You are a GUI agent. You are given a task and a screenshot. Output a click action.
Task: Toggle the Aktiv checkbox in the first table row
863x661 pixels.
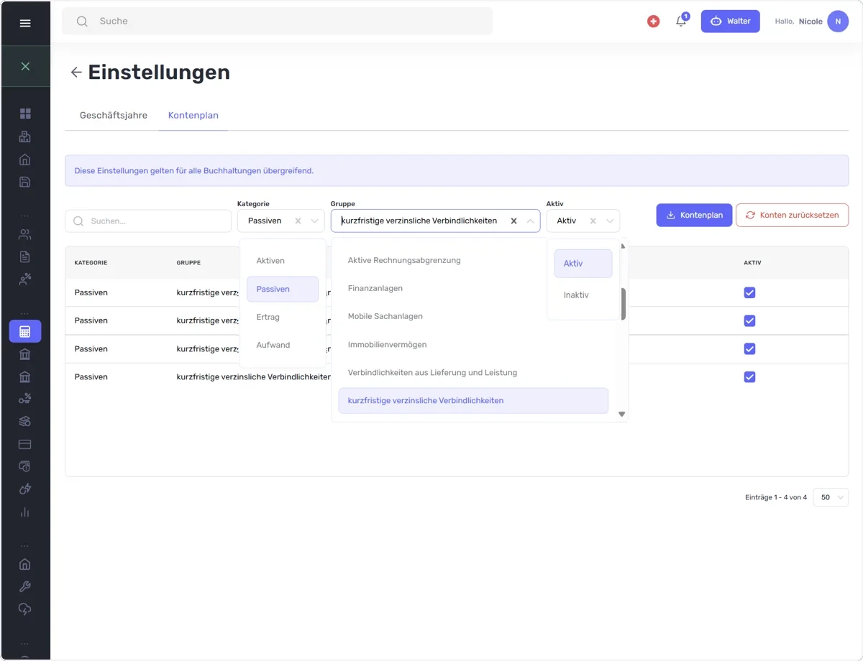click(749, 292)
